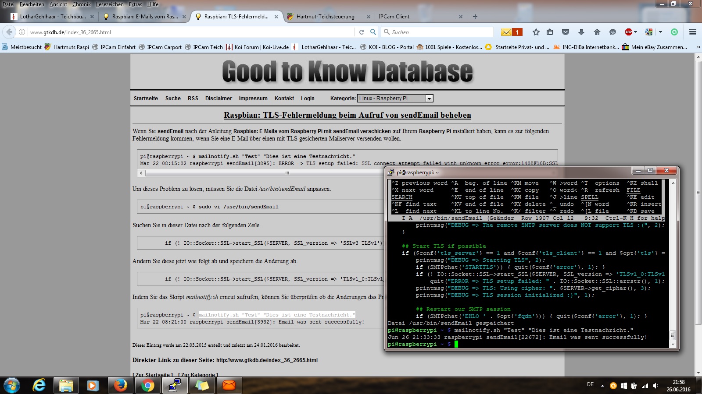Open the Pocket save icon
The width and height of the screenshot is (702, 394).
(x=566, y=32)
